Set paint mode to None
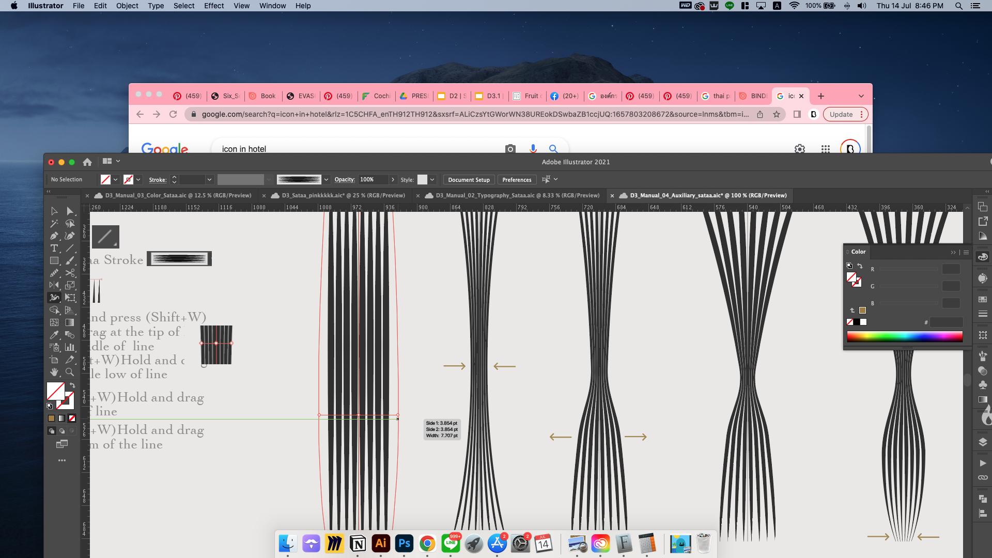The image size is (992, 558). 72,418
